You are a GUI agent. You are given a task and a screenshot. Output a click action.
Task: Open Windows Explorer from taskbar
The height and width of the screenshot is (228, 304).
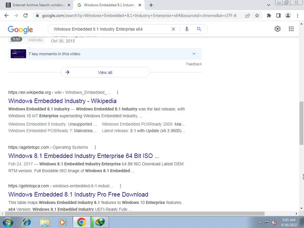click(x=45, y=222)
